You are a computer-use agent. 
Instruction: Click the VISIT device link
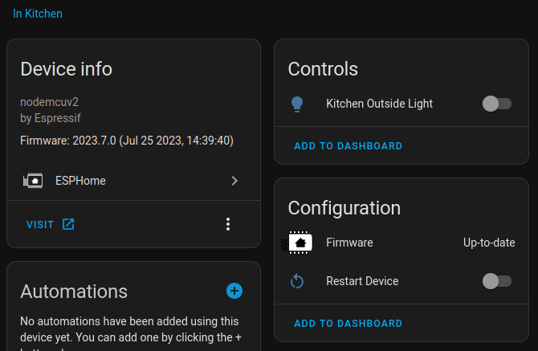40,224
